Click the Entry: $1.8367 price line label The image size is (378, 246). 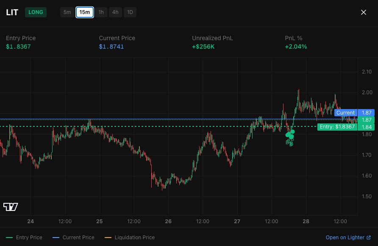[337, 127]
